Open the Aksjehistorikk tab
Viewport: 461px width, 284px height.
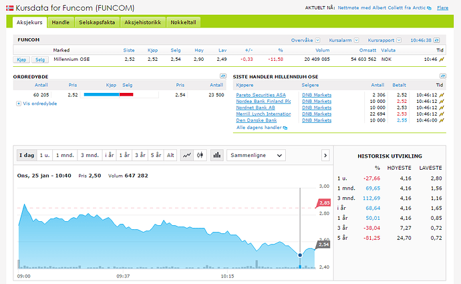point(142,22)
